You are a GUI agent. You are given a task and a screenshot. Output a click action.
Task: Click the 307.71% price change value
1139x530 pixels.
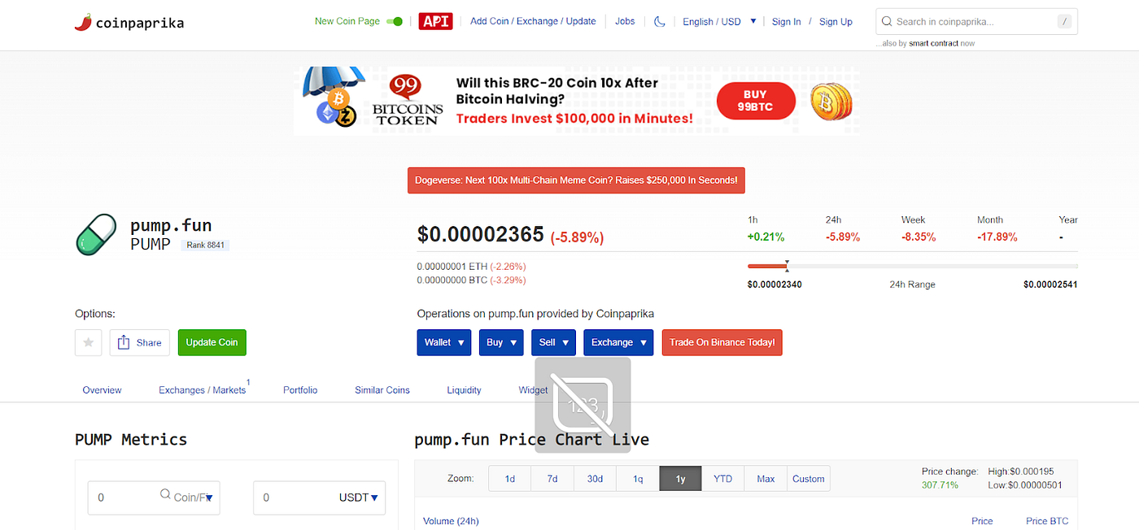pos(940,485)
